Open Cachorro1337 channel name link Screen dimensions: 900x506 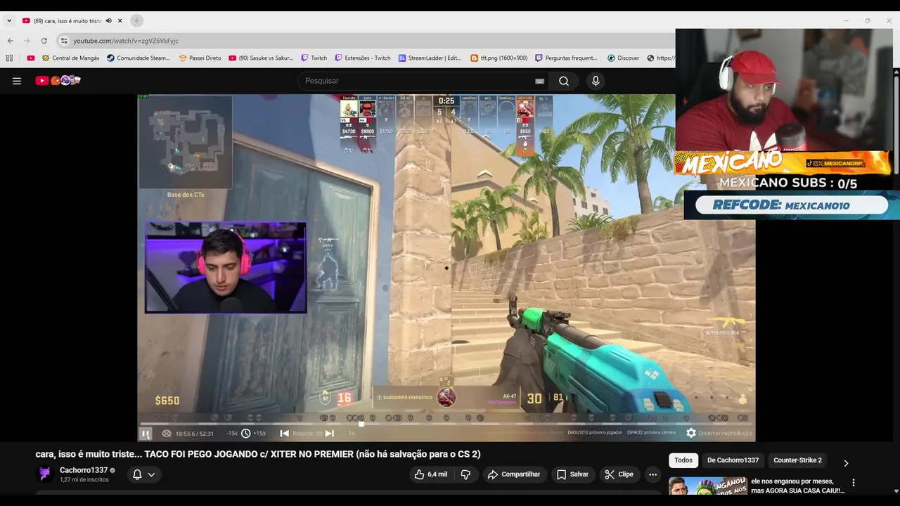pos(84,470)
